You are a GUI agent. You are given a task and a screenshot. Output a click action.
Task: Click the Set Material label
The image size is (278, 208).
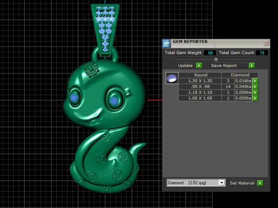pos(242,183)
